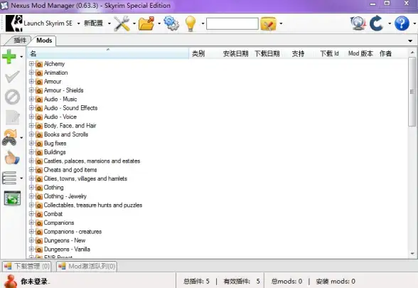Viewport: 418px width, 288px height.
Task: Expand the Armour - Shields category
Action: (31, 90)
